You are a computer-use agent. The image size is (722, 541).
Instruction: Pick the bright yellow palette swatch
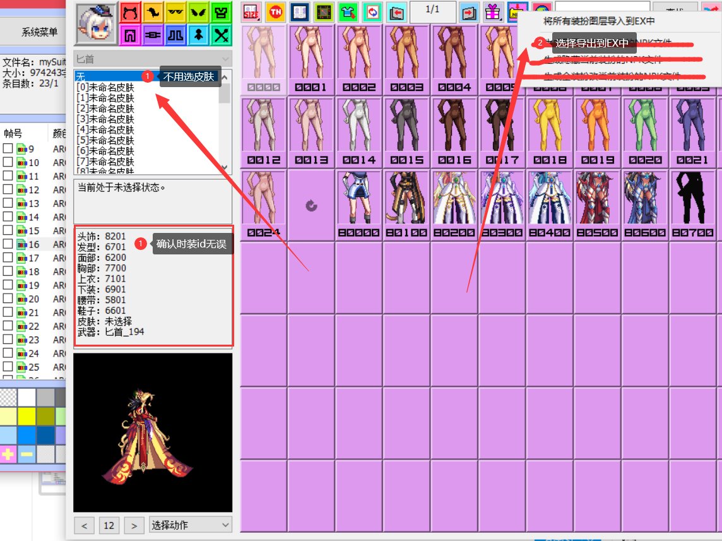click(x=27, y=417)
